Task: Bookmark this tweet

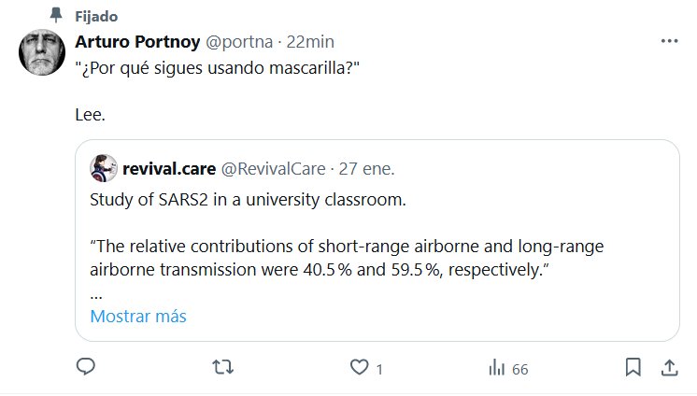Action: [633, 367]
